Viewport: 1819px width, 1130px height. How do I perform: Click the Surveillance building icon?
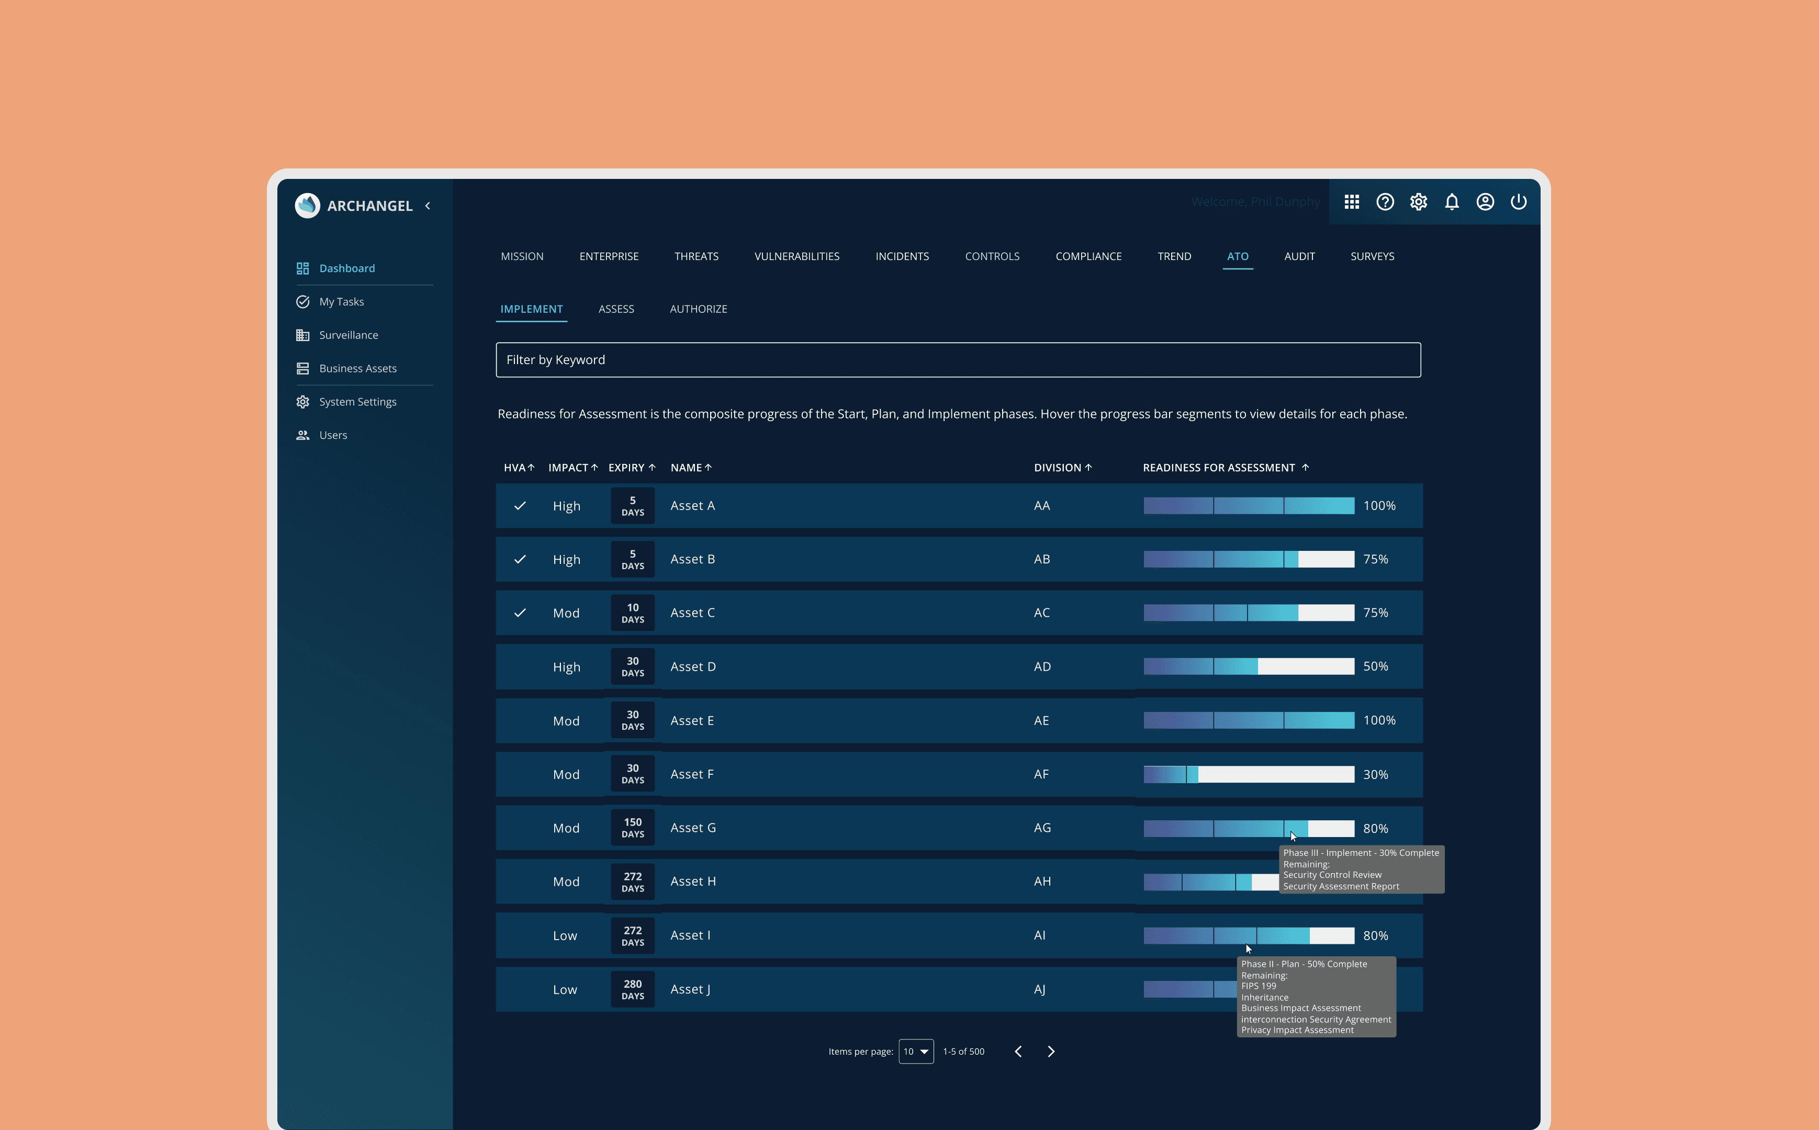(x=302, y=335)
